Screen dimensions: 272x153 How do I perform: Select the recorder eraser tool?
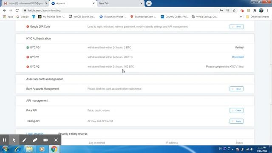tap(35, 140)
